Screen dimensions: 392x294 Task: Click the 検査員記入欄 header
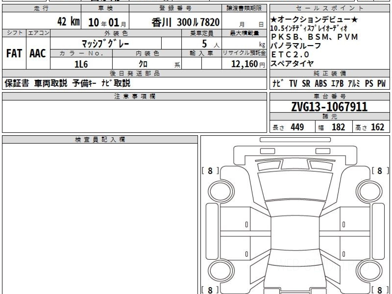click(x=100, y=139)
